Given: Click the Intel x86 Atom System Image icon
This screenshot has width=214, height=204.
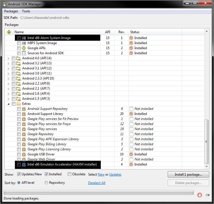Looking at the screenshot, I should click(24, 38).
